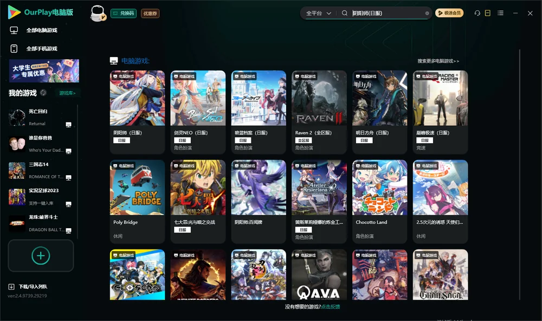Open 碧蓝档案 (日服) game card
The height and width of the screenshot is (321, 542).
click(x=259, y=112)
